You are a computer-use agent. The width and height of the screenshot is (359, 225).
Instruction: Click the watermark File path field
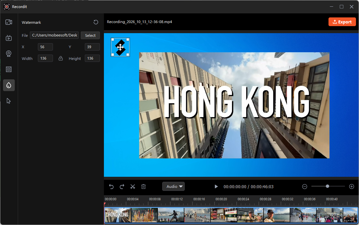click(x=55, y=35)
